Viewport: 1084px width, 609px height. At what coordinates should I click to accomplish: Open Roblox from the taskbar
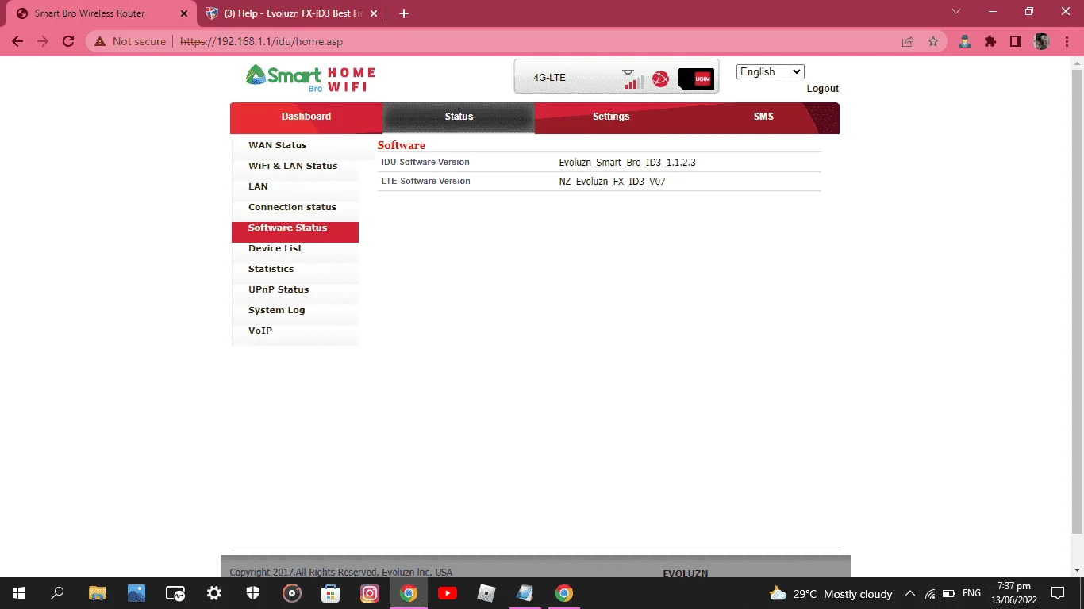click(x=486, y=593)
